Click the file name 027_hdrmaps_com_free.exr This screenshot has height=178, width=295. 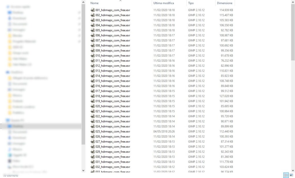pyautogui.click(x=113, y=142)
